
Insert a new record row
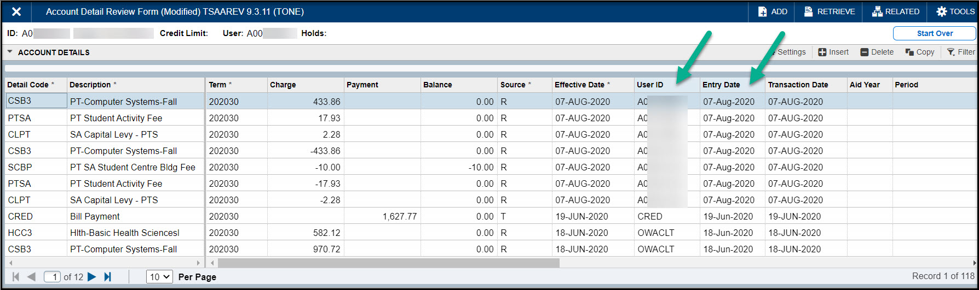833,52
